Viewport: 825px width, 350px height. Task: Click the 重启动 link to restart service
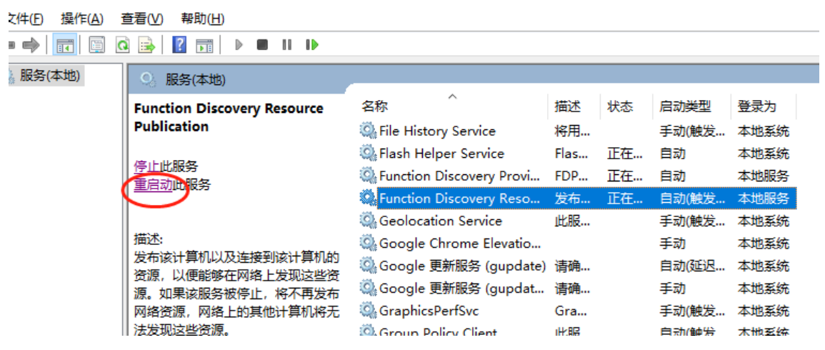tap(153, 185)
